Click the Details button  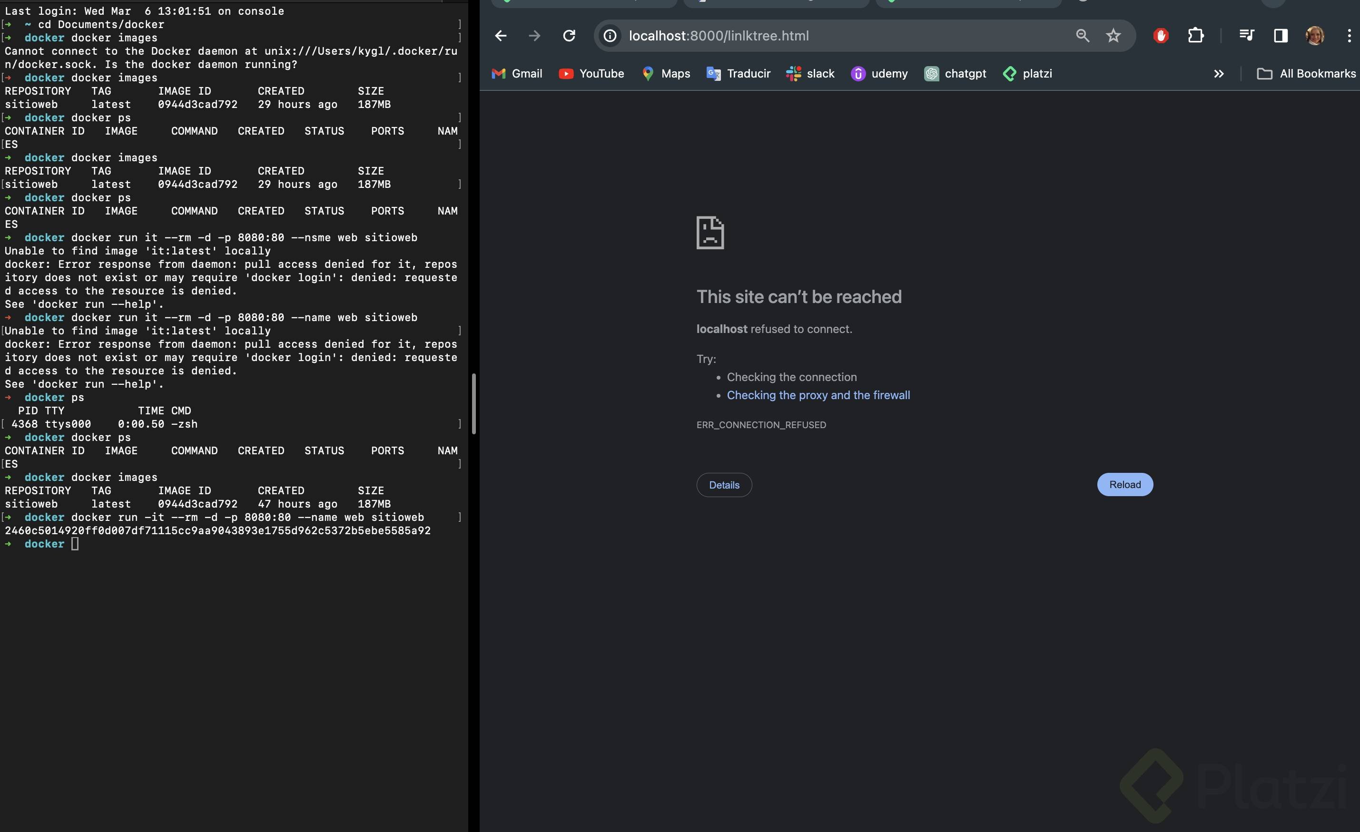tap(724, 485)
